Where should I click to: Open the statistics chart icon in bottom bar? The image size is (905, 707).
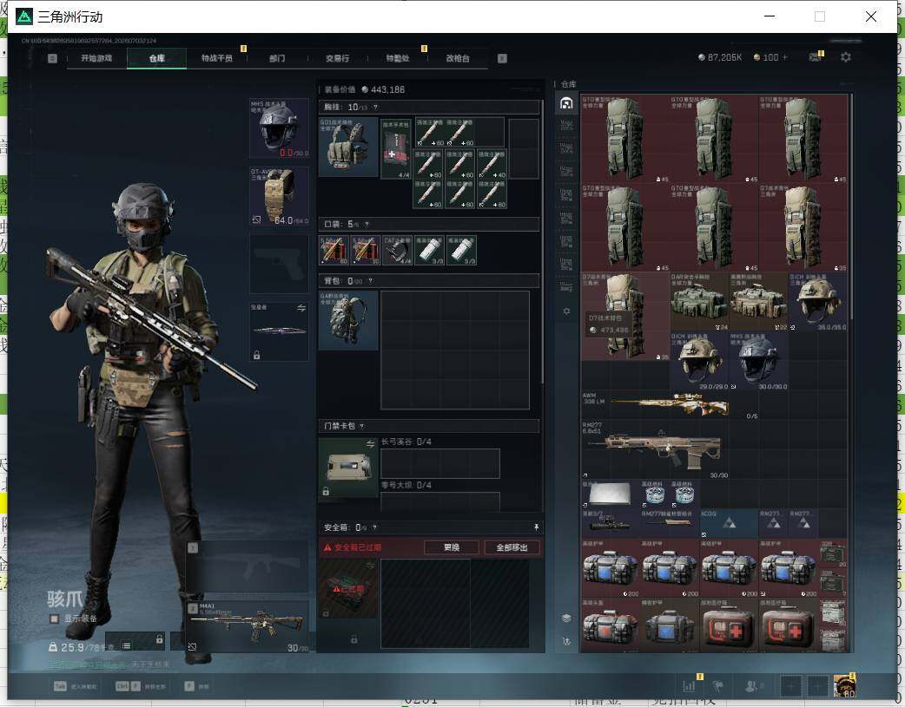coord(689,685)
